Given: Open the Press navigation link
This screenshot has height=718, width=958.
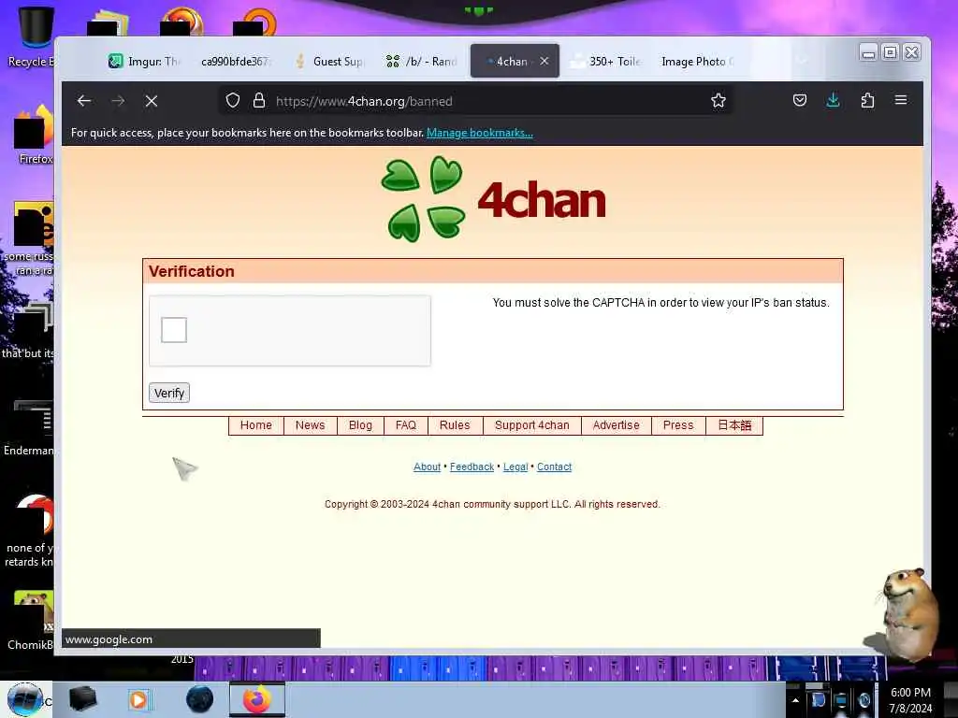Looking at the screenshot, I should click(678, 425).
